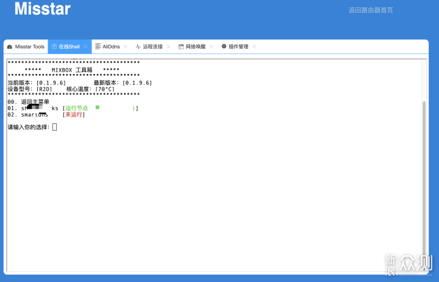439x282 pixels.
Task: Close the 插件管理 tab
Action: point(254,47)
